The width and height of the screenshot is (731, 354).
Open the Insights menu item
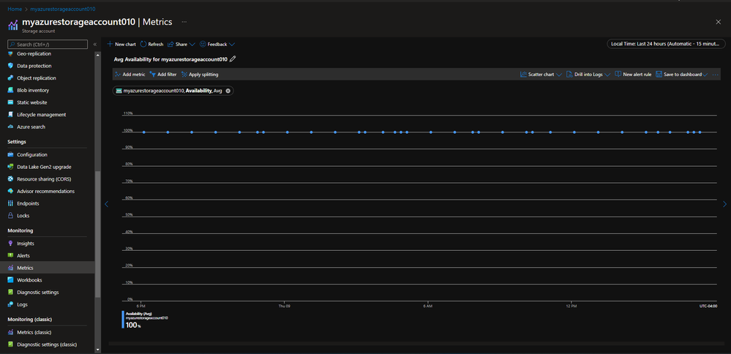tap(26, 243)
